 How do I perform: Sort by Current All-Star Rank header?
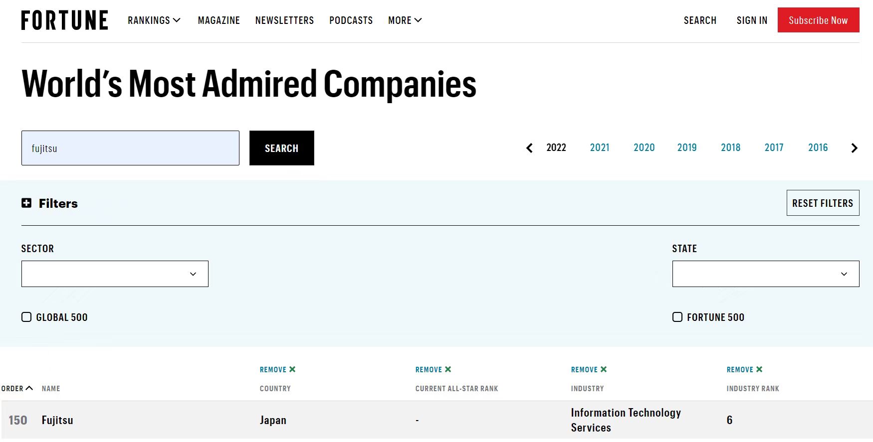click(456, 388)
